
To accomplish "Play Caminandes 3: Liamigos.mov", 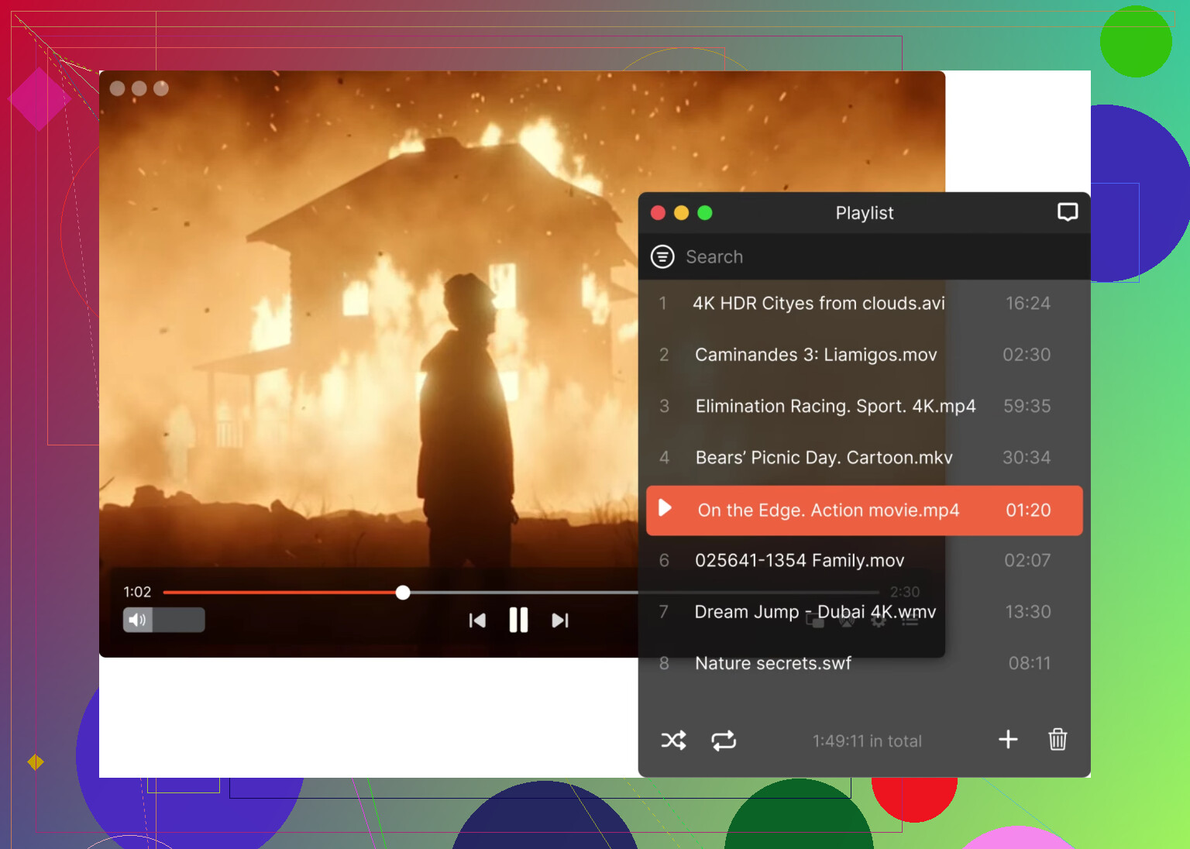I will (x=816, y=355).
